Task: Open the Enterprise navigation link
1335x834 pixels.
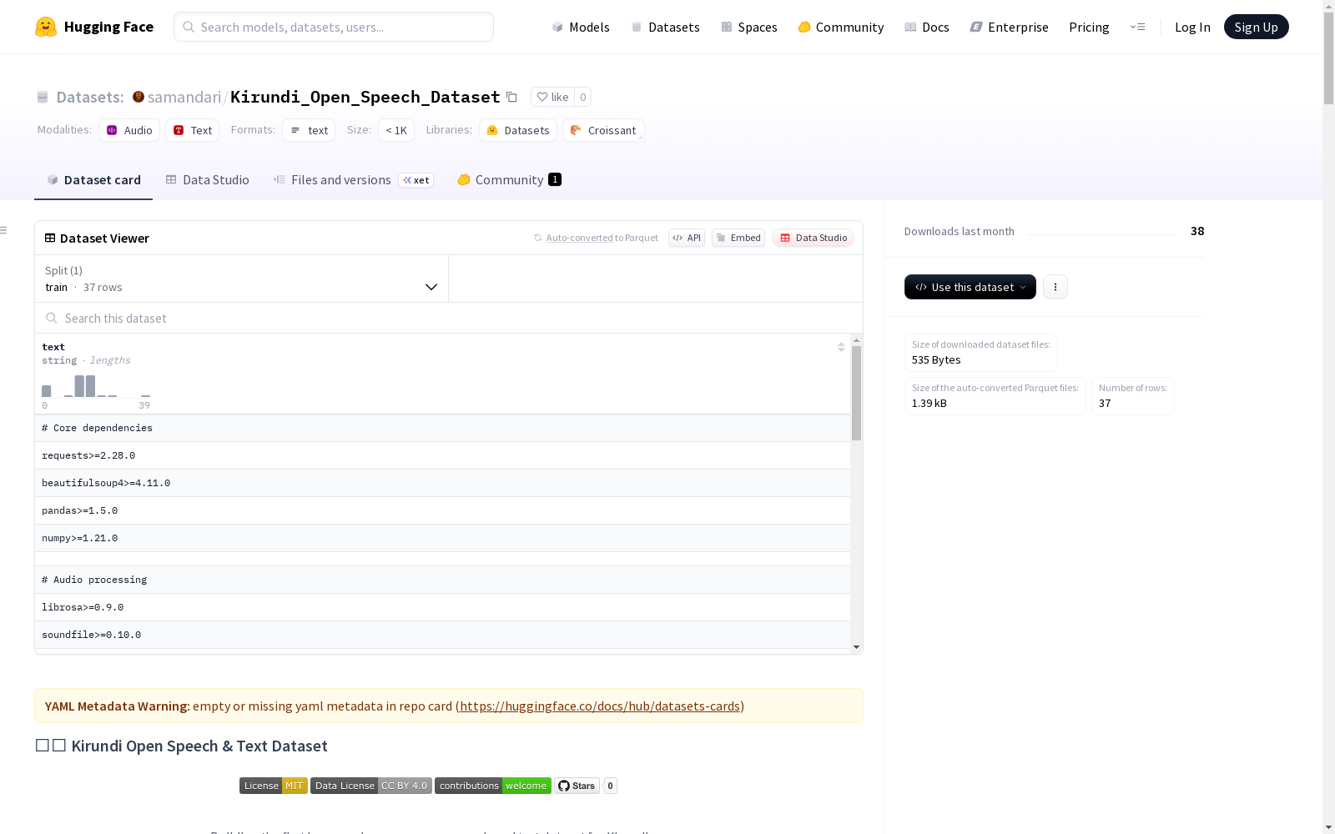Action: coord(1010,27)
